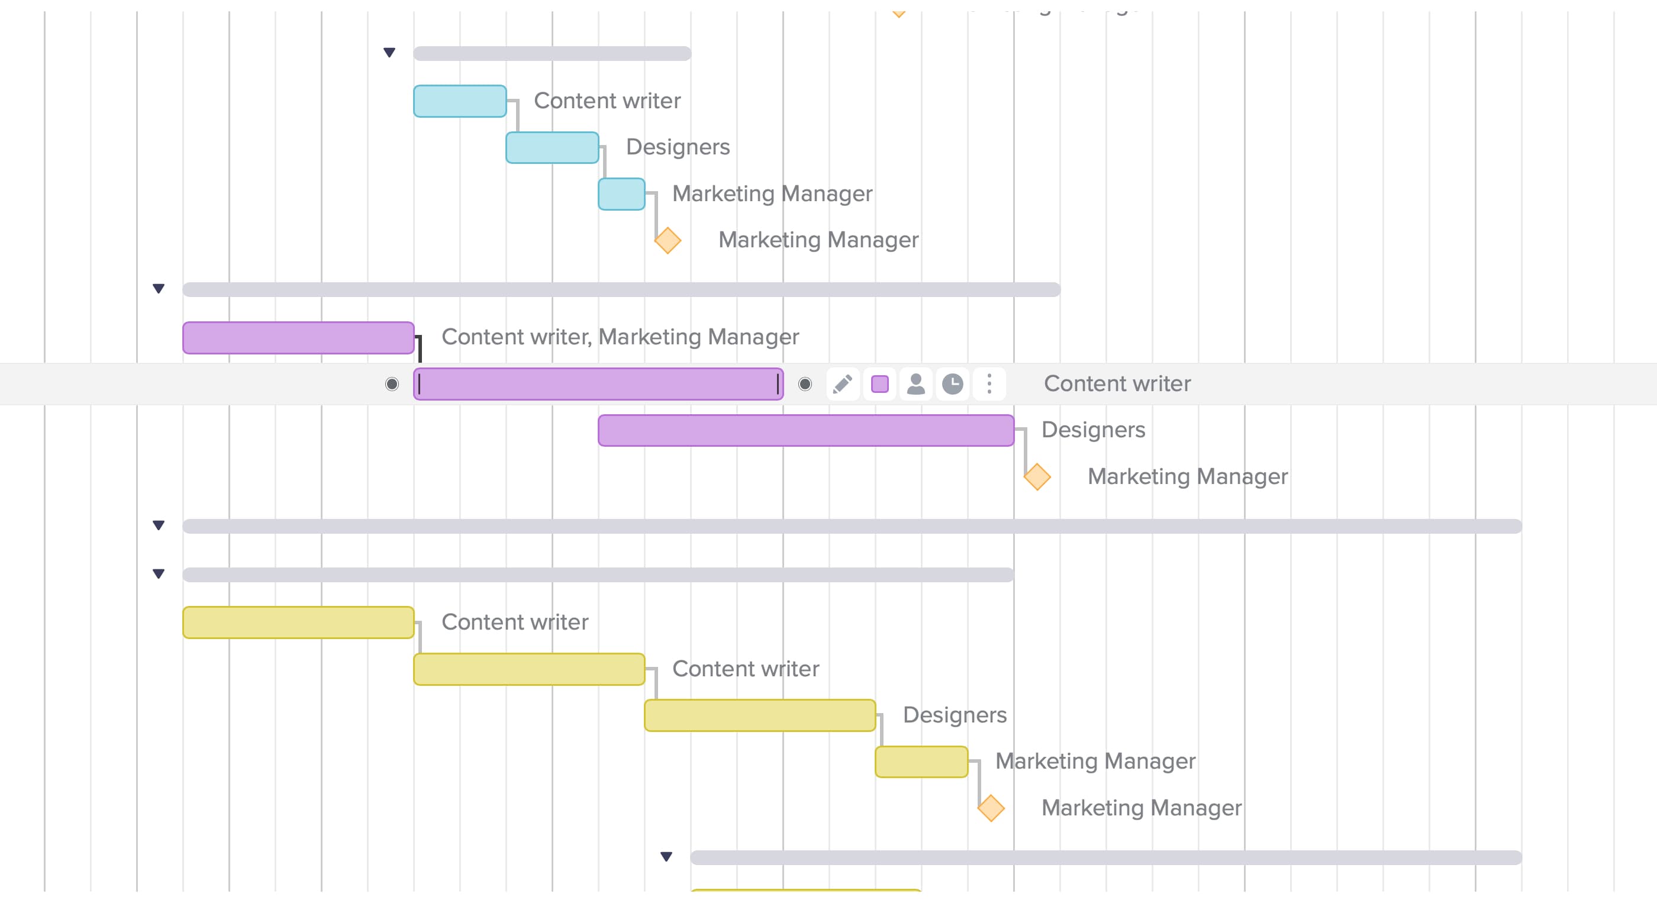Open the time tracking clock icon

click(x=952, y=384)
